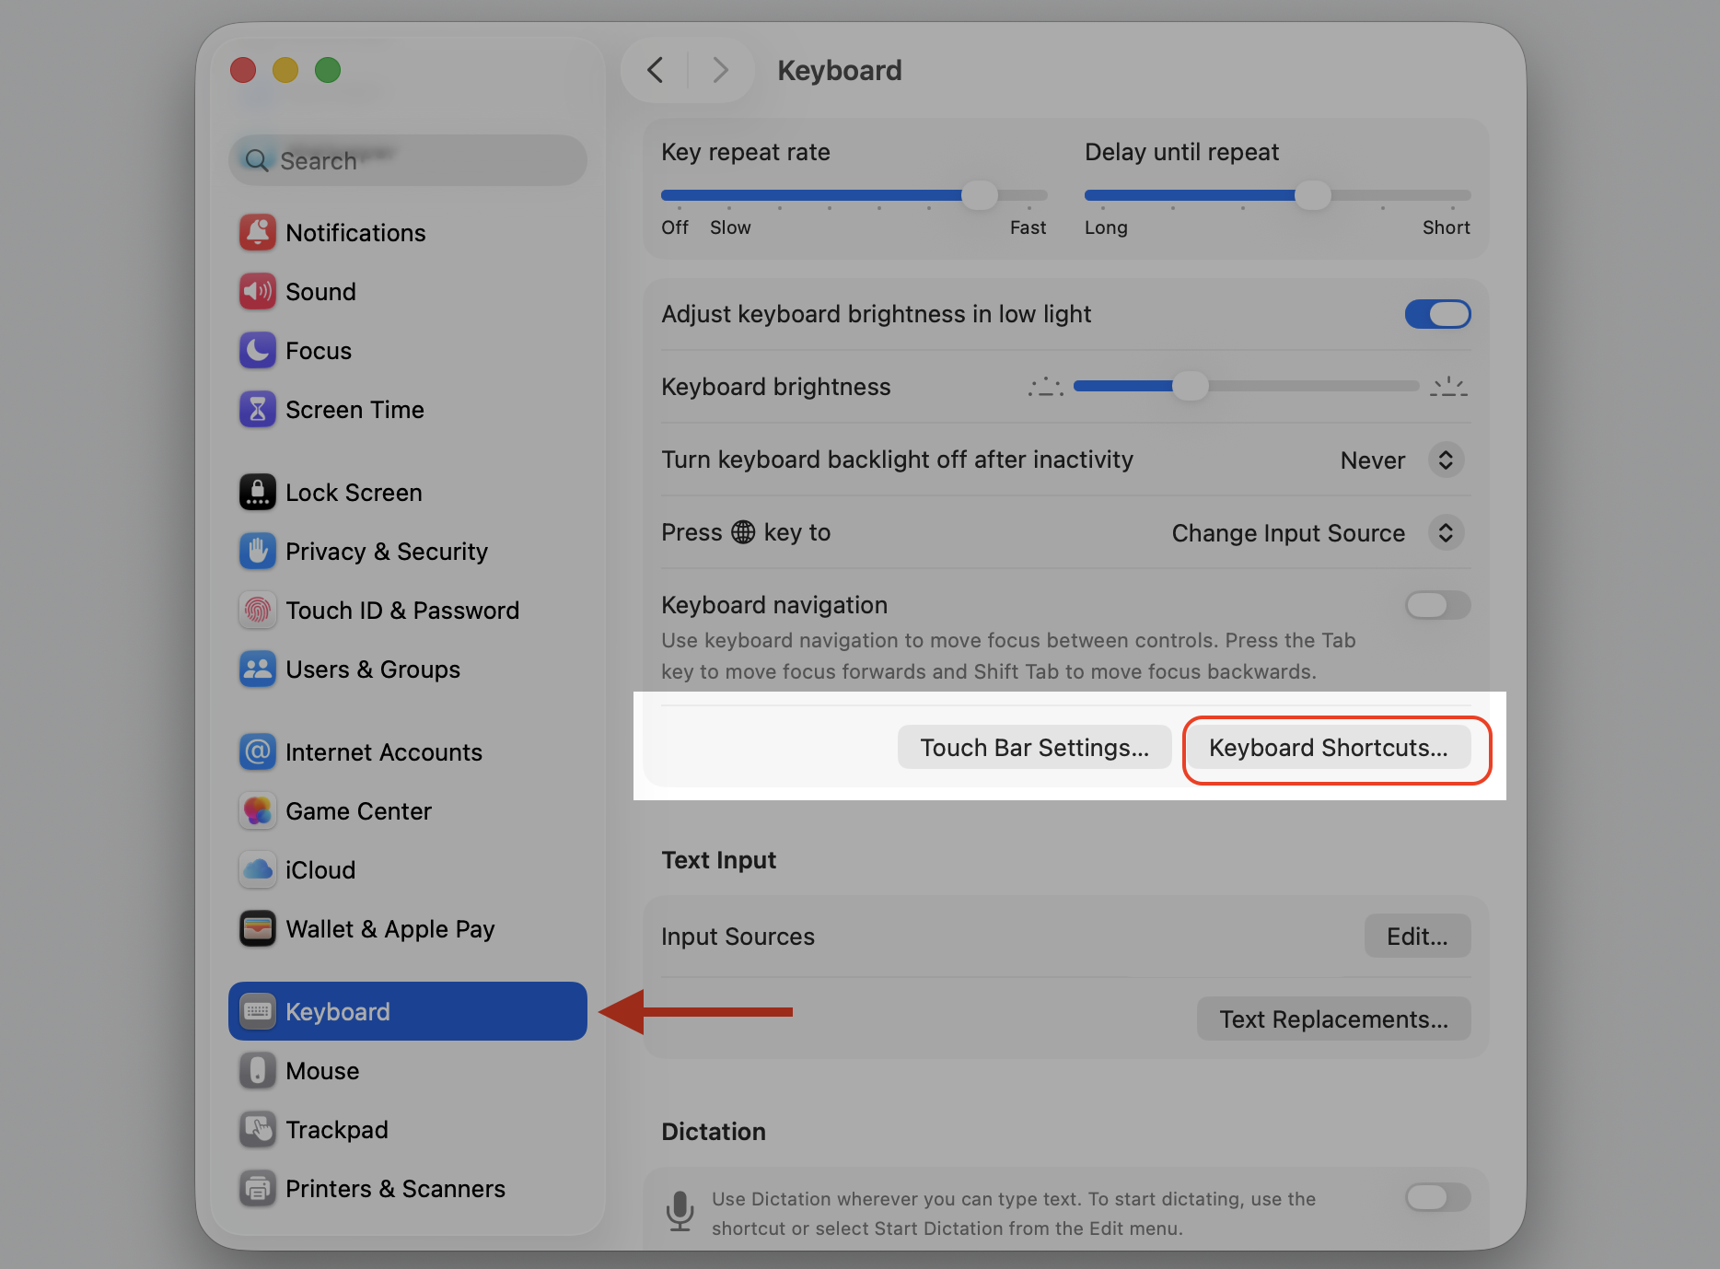Click the Internet Accounts @ icon
This screenshot has width=1720, height=1269.
(x=258, y=752)
